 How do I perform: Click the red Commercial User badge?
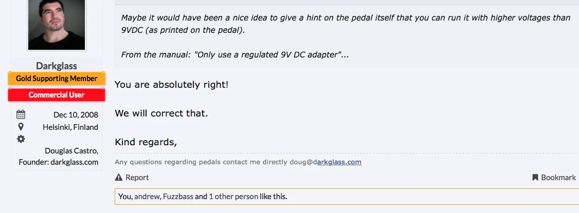click(57, 95)
